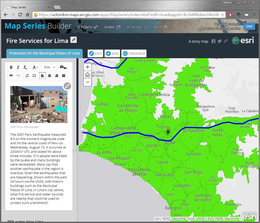Toggle italic text formatting
Screen dimensions: 260x223
18,67
